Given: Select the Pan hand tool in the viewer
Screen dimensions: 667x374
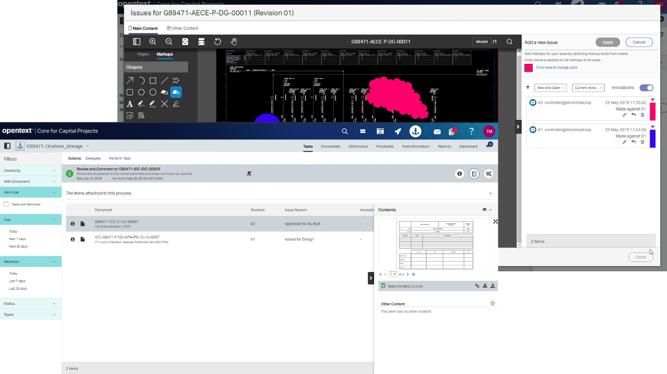Looking at the screenshot, I should [x=234, y=41].
